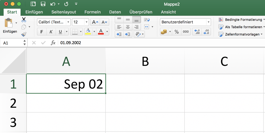Click the yellow fill color bucket
The width and height of the screenshot is (265, 133).
point(88,32)
